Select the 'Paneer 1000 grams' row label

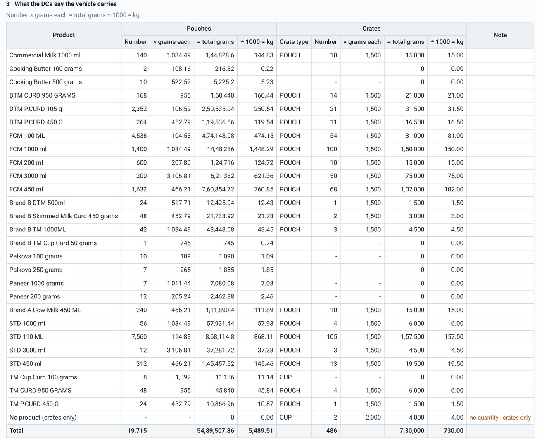pos(36,283)
